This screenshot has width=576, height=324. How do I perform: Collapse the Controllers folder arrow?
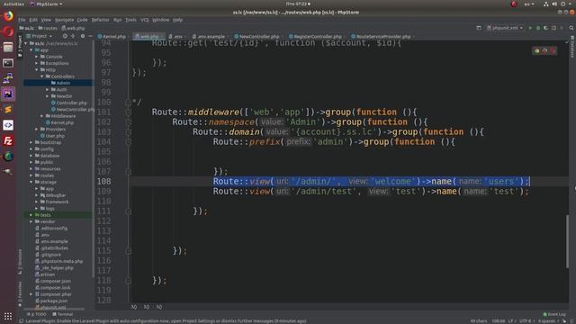point(42,76)
